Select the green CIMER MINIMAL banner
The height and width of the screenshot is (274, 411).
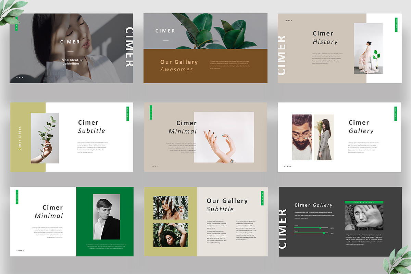pyautogui.click(x=364, y=202)
